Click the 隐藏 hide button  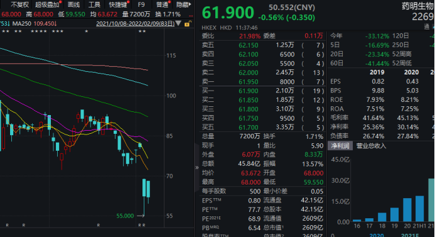pos(182,5)
